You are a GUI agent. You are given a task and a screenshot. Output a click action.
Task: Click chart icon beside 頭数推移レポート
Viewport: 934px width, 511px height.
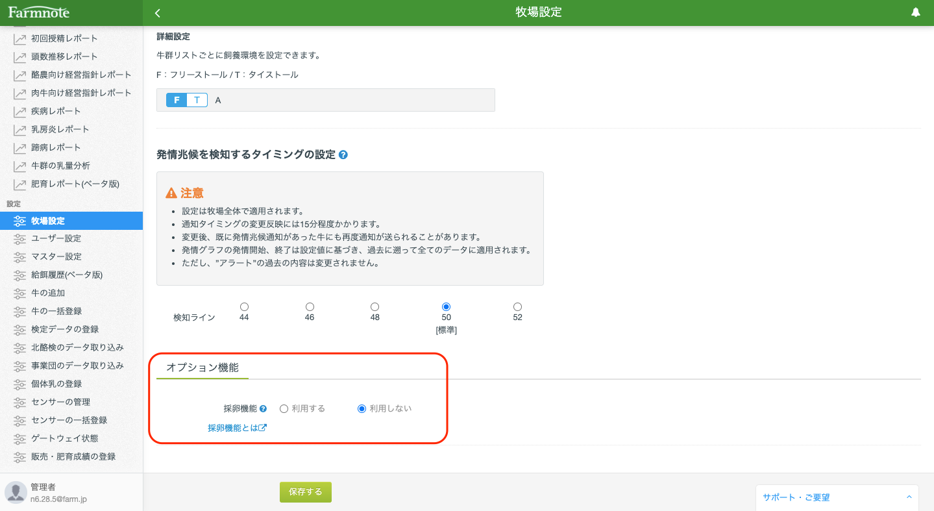(19, 56)
